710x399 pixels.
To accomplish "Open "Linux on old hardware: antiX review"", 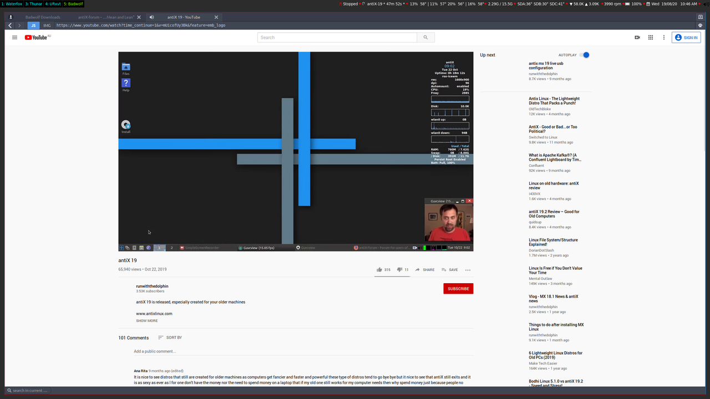I will [x=554, y=186].
